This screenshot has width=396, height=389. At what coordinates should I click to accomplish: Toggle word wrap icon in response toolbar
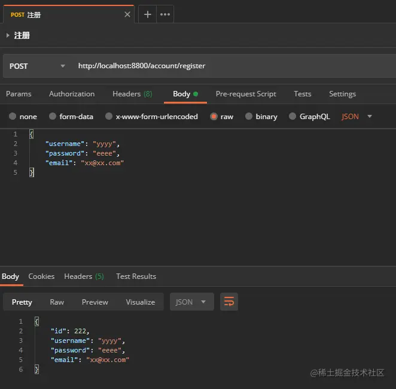tap(229, 302)
